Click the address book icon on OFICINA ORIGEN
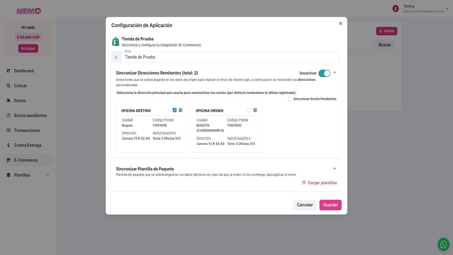 click(255, 110)
